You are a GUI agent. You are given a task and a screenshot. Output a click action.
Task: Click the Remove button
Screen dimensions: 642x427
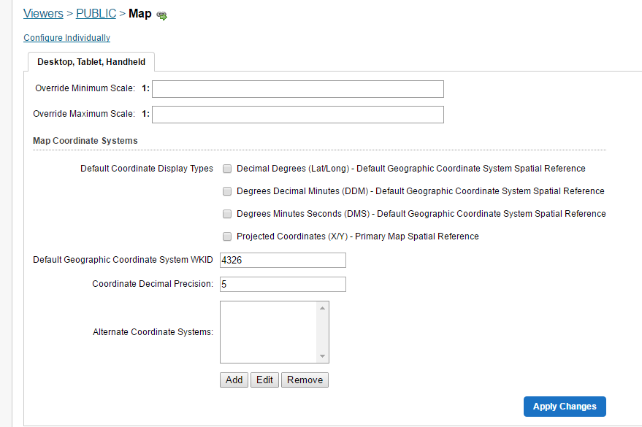(x=305, y=380)
